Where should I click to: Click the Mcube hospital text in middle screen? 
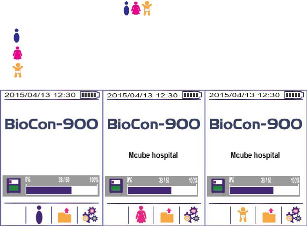(x=153, y=155)
